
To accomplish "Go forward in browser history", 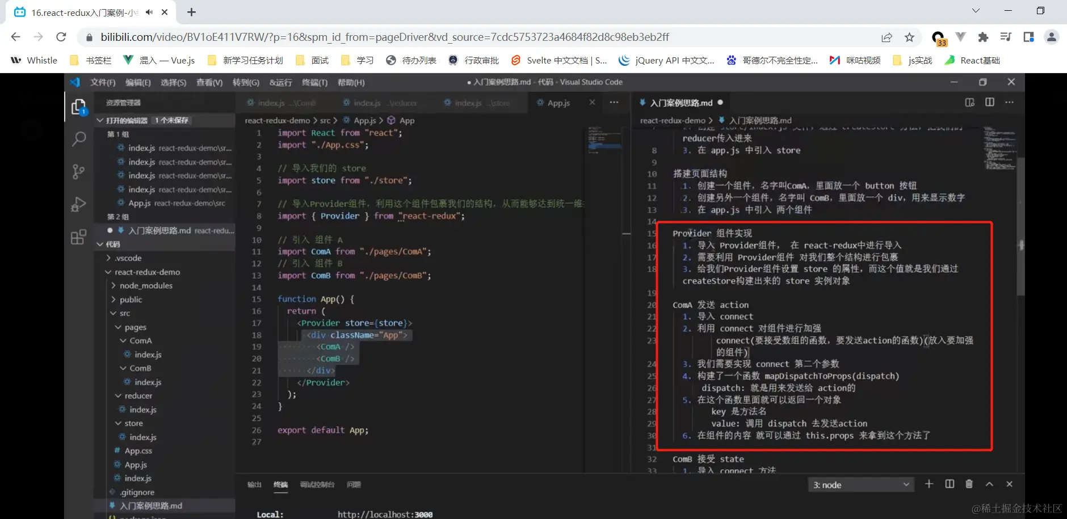I will (x=39, y=37).
